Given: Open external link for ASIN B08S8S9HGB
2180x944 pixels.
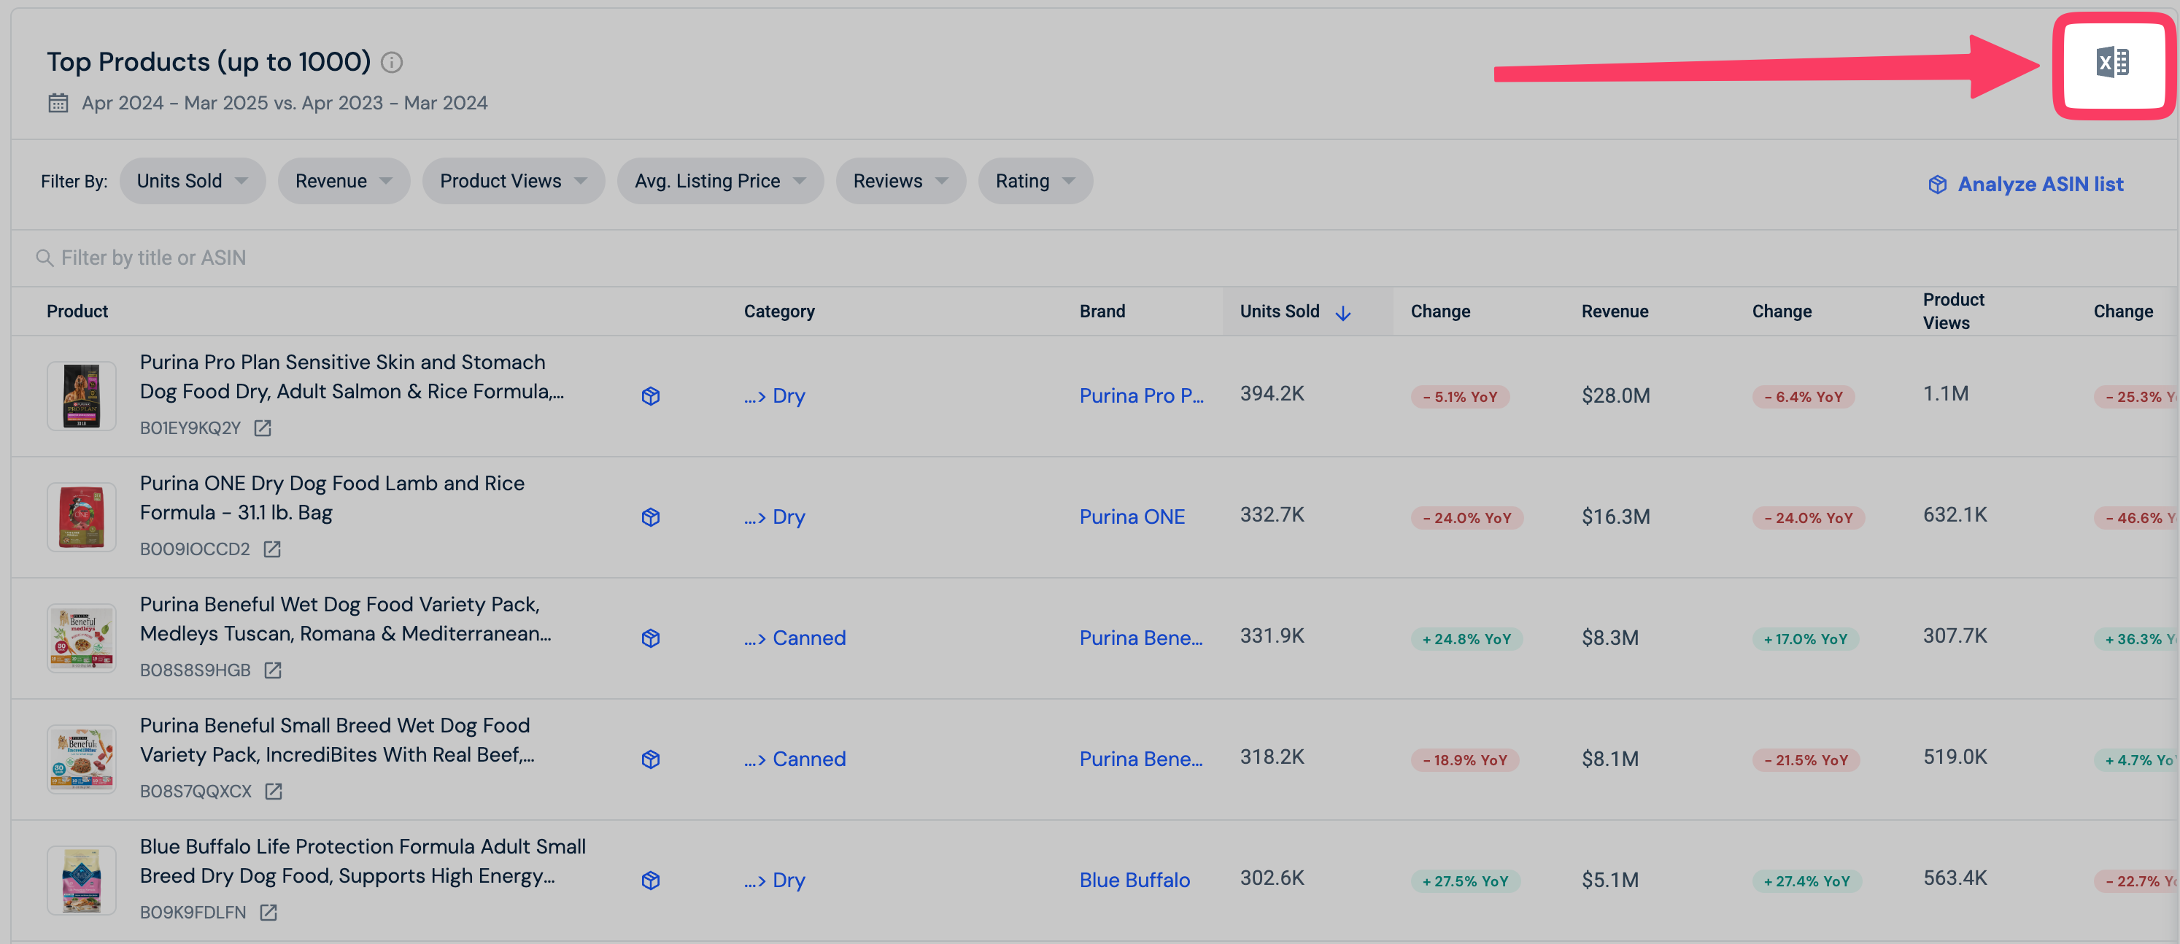Looking at the screenshot, I should (x=273, y=670).
